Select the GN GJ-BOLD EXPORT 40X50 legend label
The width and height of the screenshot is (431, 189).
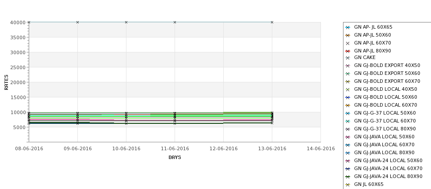[387, 66]
